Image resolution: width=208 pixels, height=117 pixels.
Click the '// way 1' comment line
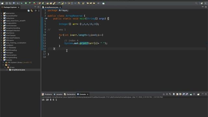click(x=57, y=30)
